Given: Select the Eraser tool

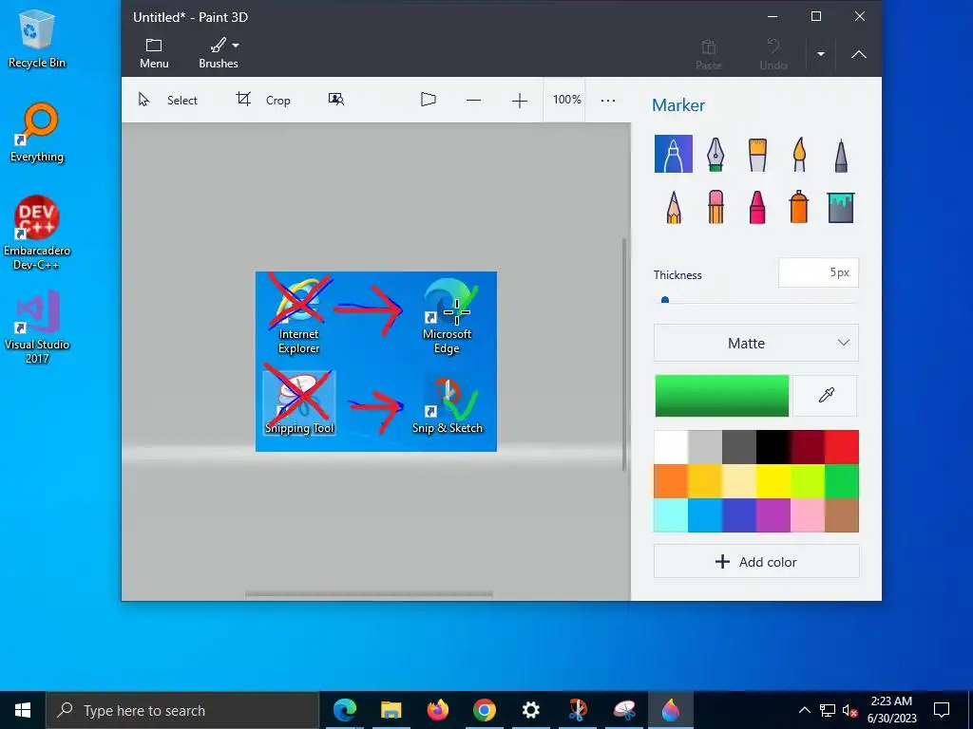Looking at the screenshot, I should (715, 206).
